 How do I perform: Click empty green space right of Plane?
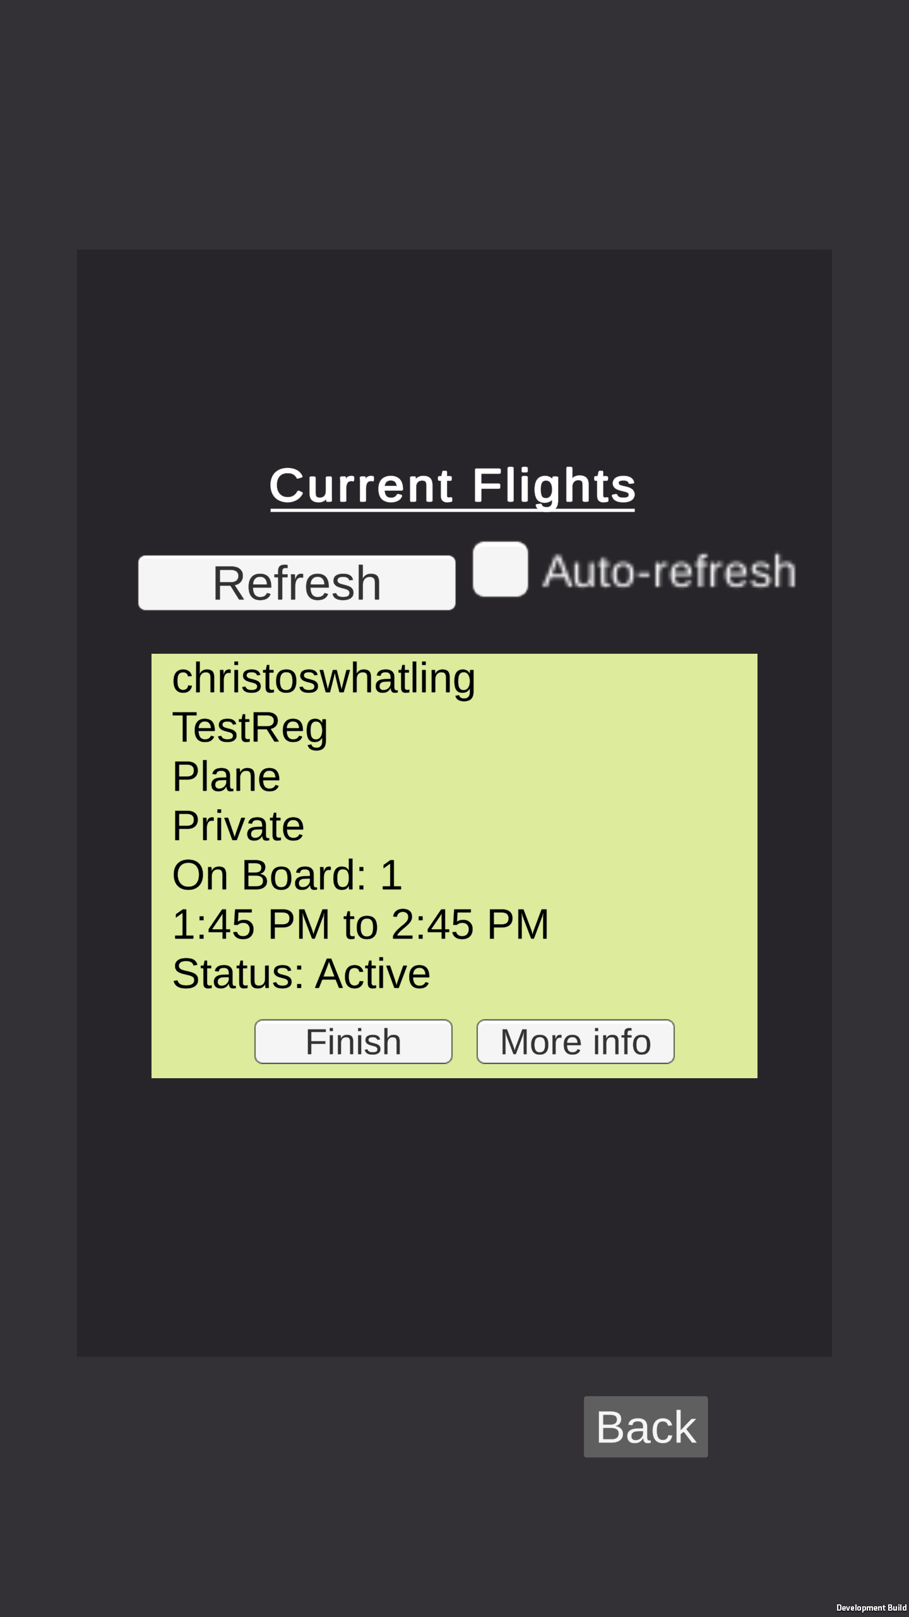[537, 777]
